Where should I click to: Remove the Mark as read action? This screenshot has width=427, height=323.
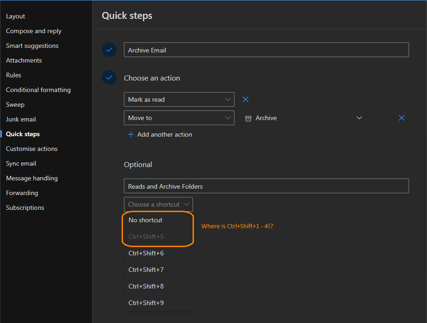click(x=246, y=99)
